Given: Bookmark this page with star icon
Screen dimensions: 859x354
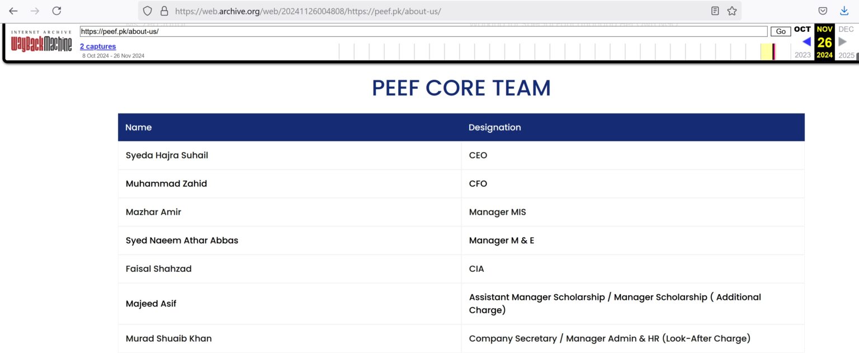Looking at the screenshot, I should click(x=731, y=11).
